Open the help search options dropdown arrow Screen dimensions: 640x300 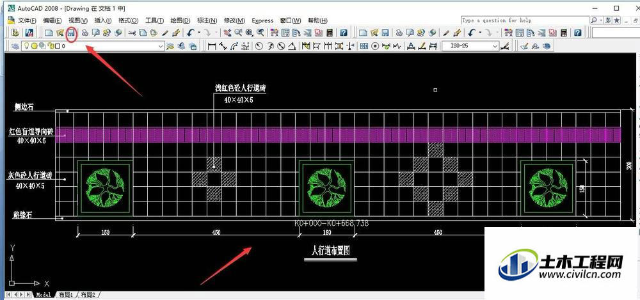pyautogui.click(x=600, y=20)
